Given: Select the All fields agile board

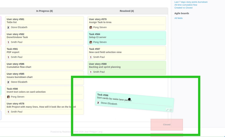Looking at the screenshot, I should coord(178,18).
